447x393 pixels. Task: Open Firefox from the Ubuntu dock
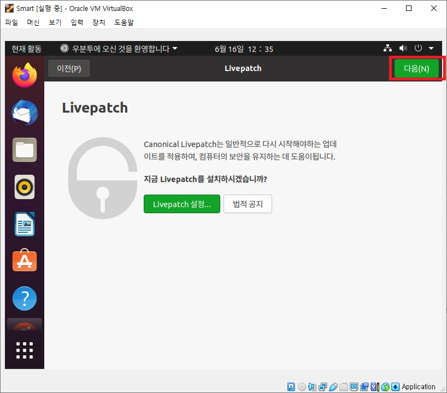(x=25, y=75)
